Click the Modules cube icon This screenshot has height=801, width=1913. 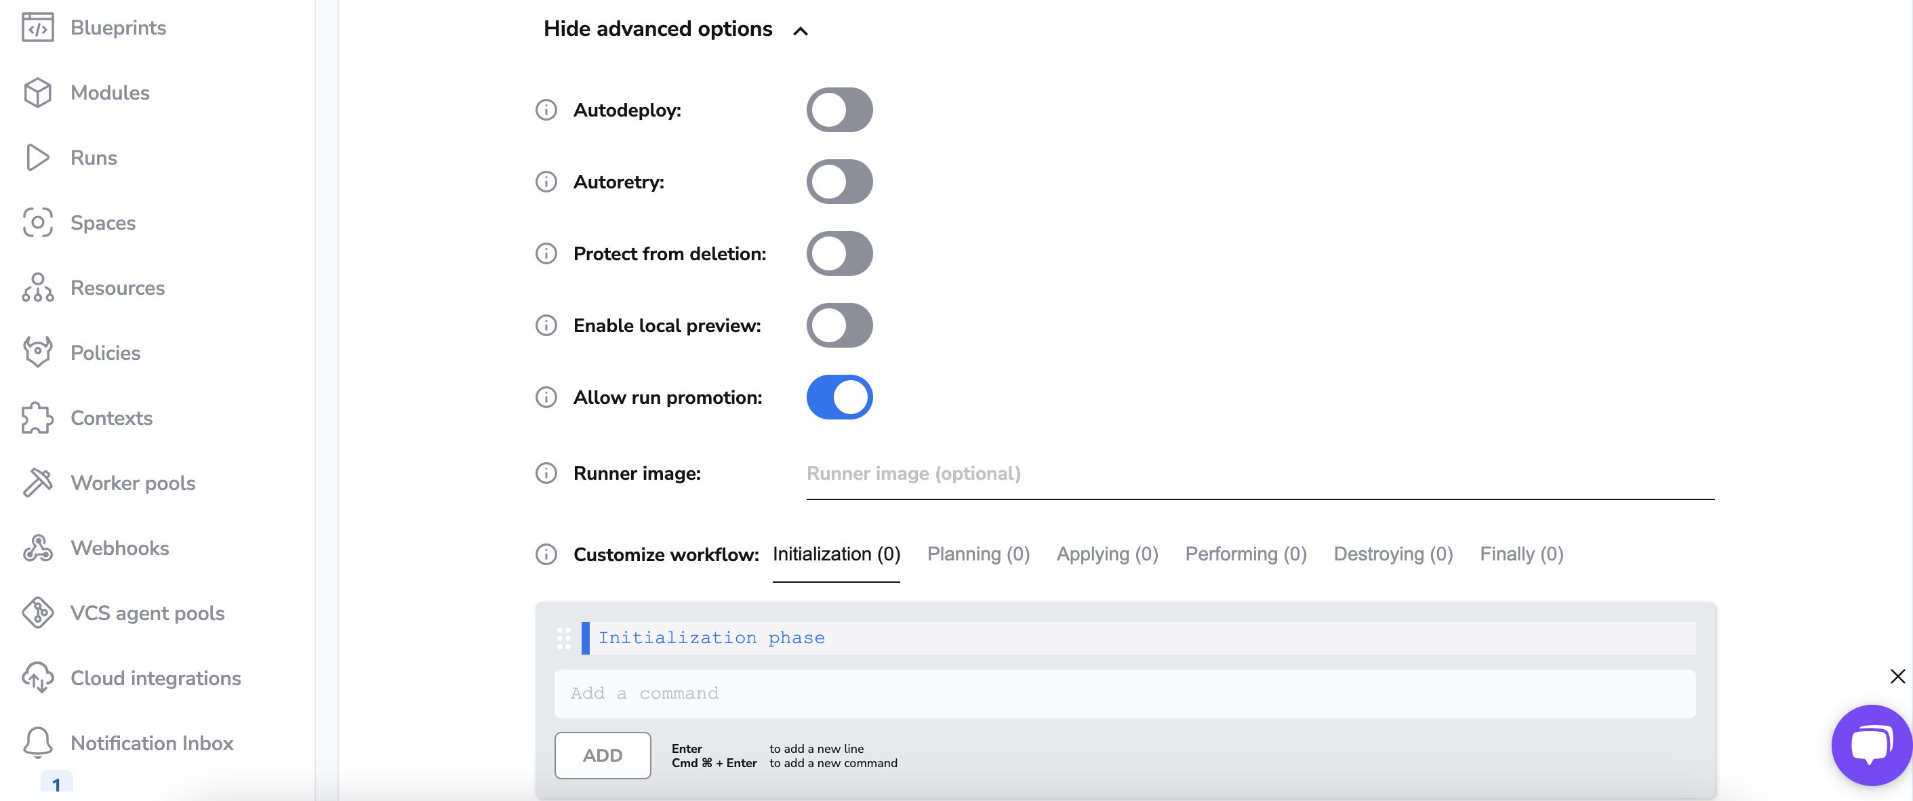tap(37, 93)
